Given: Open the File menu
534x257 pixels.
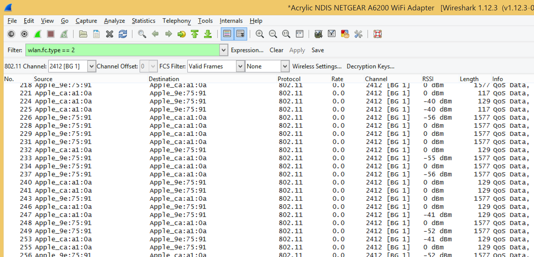Looking at the screenshot, I should [x=12, y=21].
